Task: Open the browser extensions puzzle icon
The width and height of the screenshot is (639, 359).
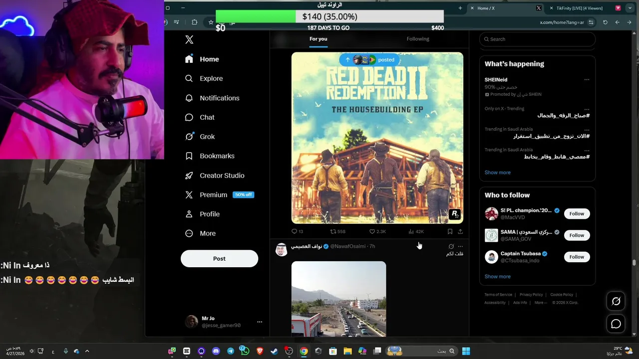Action: click(195, 22)
